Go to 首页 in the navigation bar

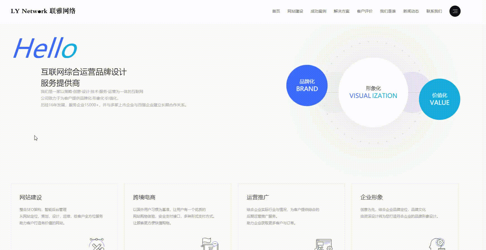(276, 11)
